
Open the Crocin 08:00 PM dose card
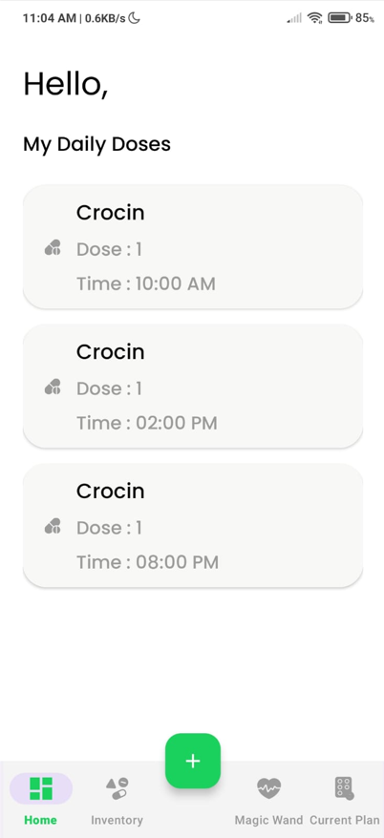click(193, 525)
